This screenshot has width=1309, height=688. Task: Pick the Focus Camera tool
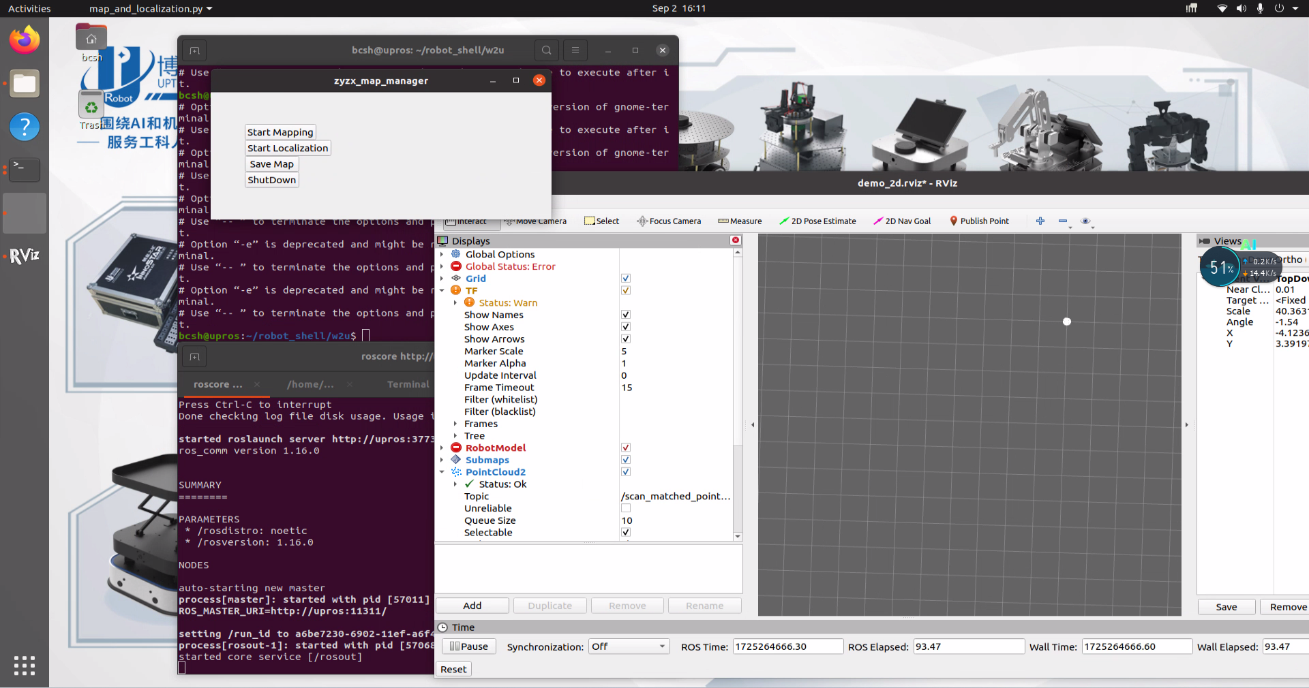669,221
